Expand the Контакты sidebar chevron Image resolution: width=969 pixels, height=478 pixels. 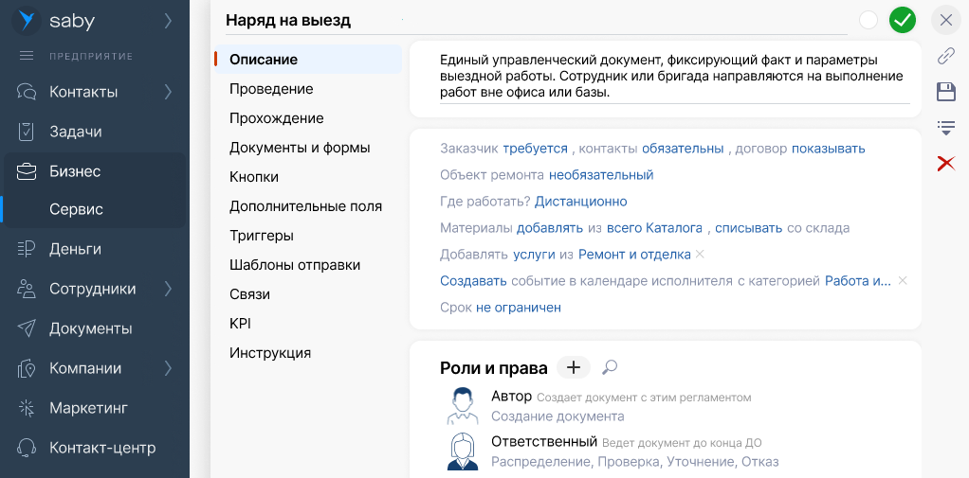pos(168,92)
